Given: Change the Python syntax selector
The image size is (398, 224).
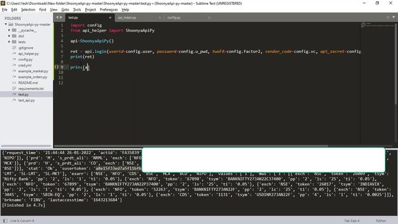Looking at the screenshot, I should pos(381,221).
